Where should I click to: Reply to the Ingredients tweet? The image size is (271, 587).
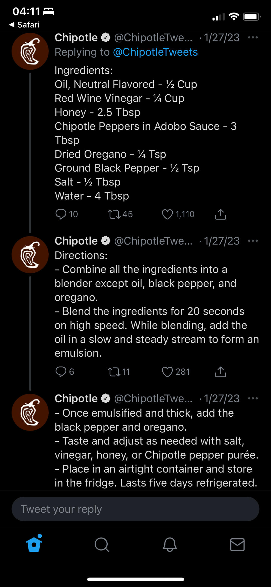point(61,214)
